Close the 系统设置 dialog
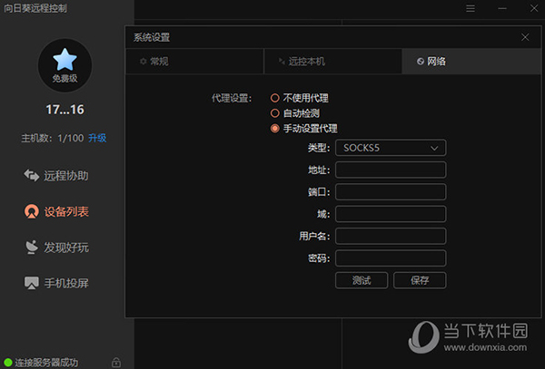Viewport: 545px width, 369px height. coord(525,37)
